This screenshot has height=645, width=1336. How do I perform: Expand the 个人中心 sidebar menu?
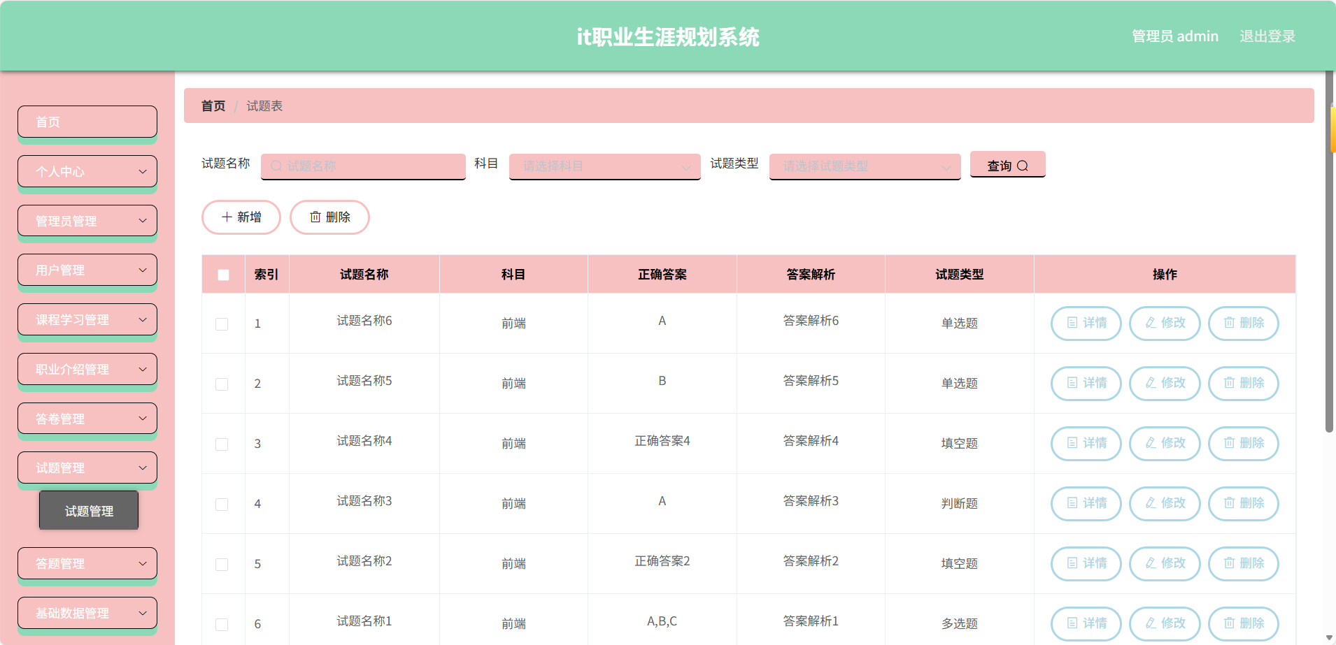click(87, 171)
